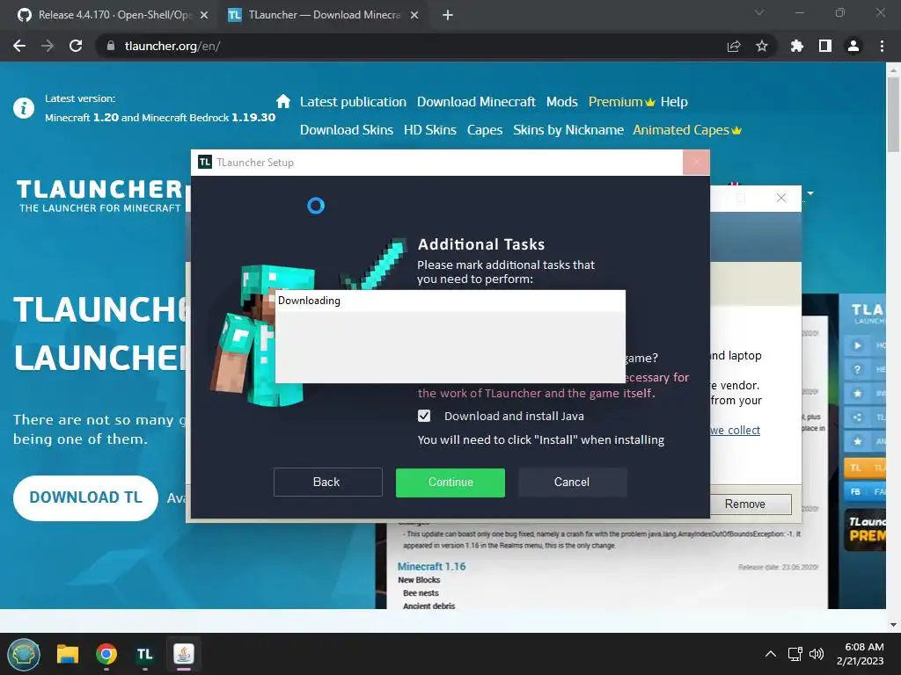Click the scrollbar down arrow
The image size is (901, 675).
pos(893,625)
